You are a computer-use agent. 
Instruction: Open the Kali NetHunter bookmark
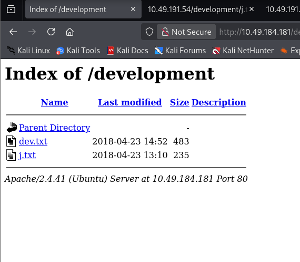[x=243, y=51]
